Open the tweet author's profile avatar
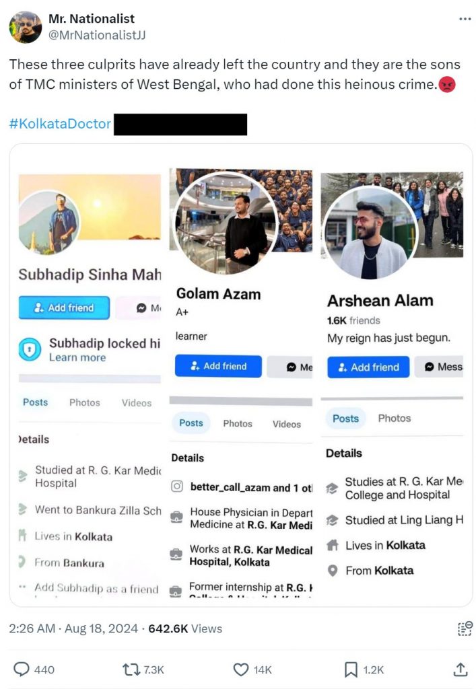This screenshot has height=689, width=476. (x=26, y=27)
